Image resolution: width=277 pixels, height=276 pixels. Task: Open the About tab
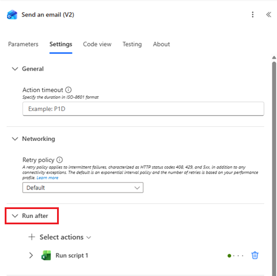(x=161, y=44)
